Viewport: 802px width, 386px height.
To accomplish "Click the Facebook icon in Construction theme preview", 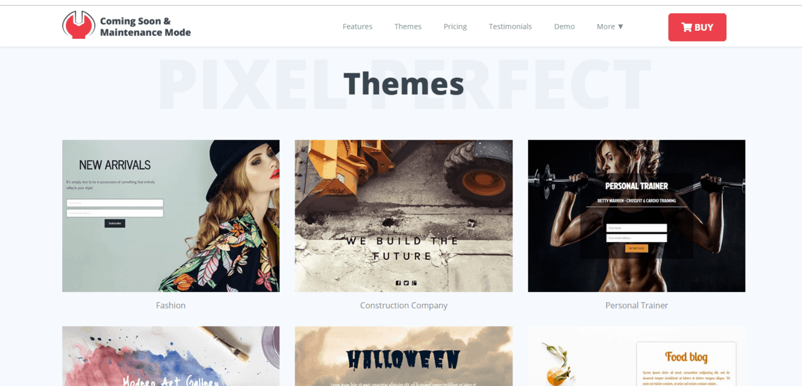I will (398, 283).
